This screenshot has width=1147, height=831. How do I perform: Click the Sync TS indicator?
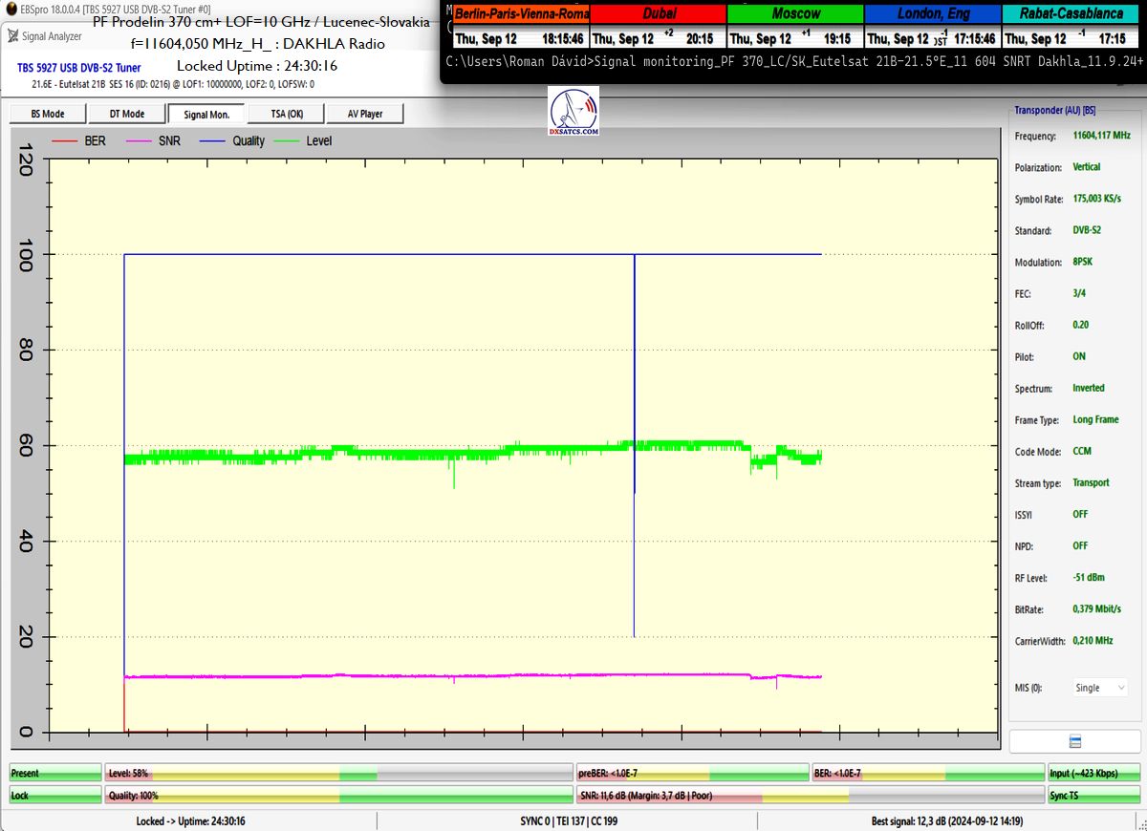coord(1094,795)
